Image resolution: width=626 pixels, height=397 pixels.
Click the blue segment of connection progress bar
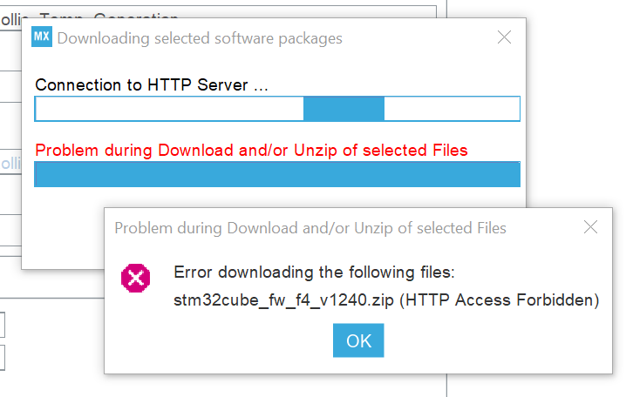(x=344, y=109)
